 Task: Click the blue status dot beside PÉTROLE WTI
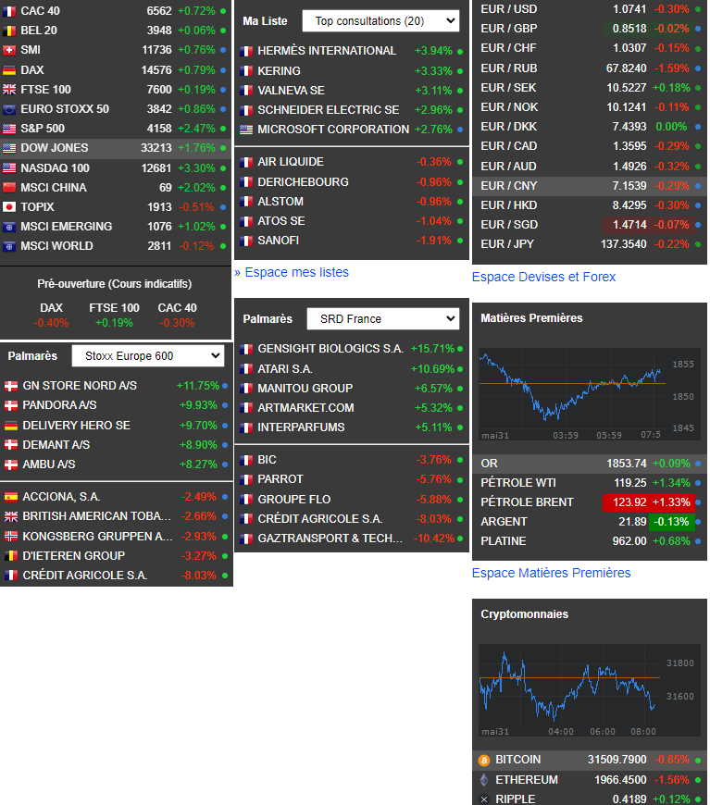[x=698, y=483]
